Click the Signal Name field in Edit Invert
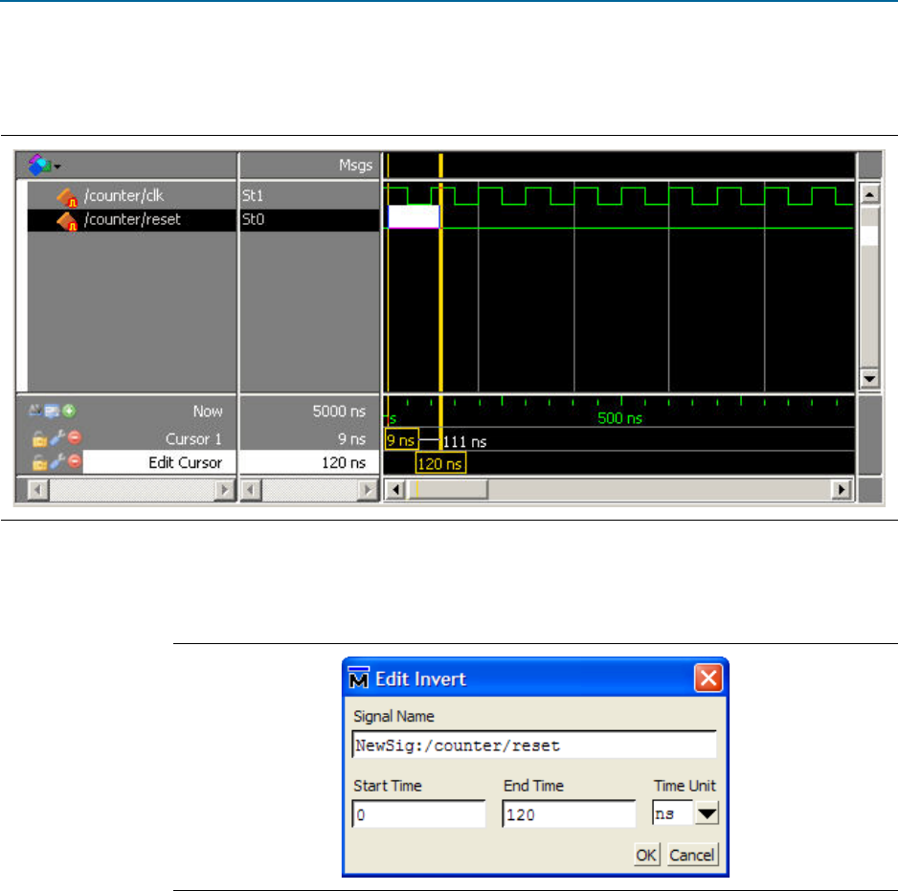This screenshot has height=891, width=898. tap(534, 745)
